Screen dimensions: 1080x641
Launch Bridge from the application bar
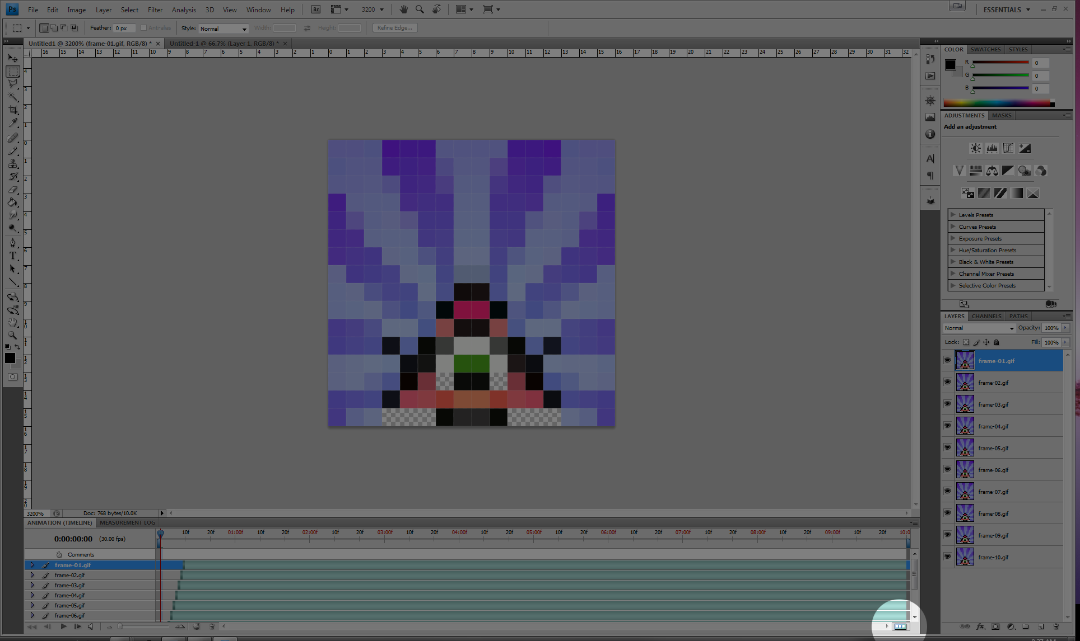316,10
